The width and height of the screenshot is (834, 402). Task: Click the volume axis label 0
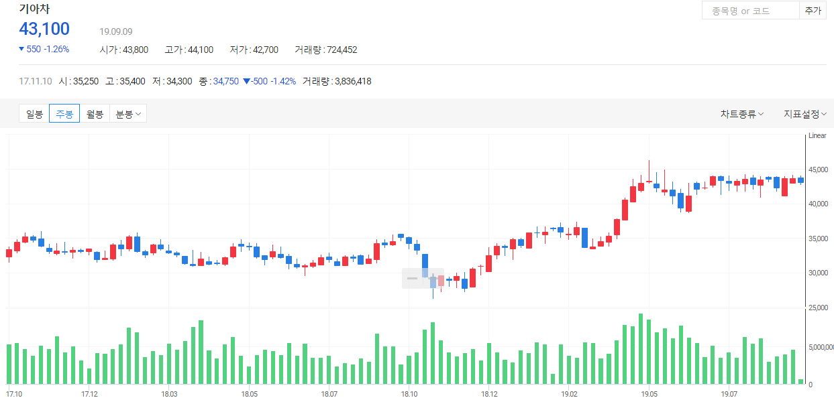(x=810, y=385)
